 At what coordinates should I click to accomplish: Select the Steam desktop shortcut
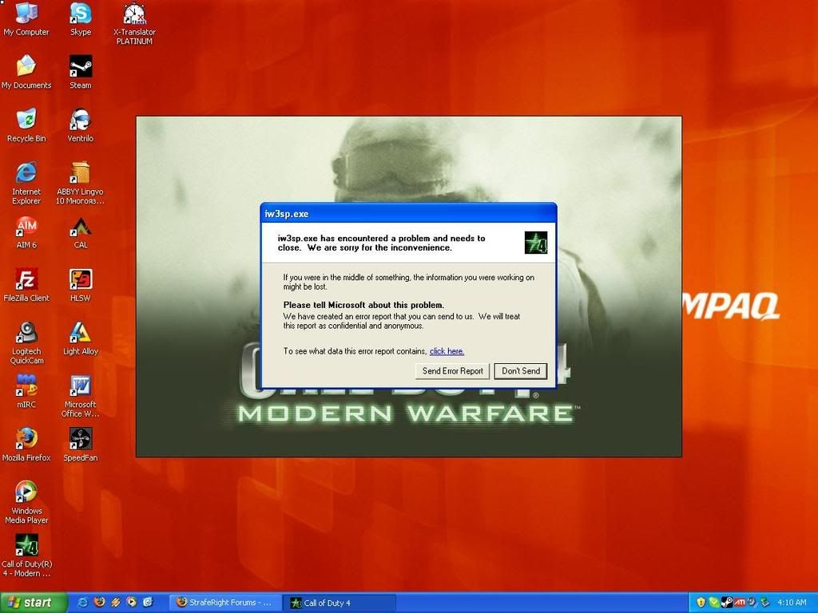[81, 72]
